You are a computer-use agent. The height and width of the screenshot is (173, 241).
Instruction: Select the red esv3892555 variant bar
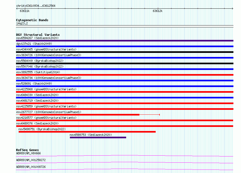[125, 75]
